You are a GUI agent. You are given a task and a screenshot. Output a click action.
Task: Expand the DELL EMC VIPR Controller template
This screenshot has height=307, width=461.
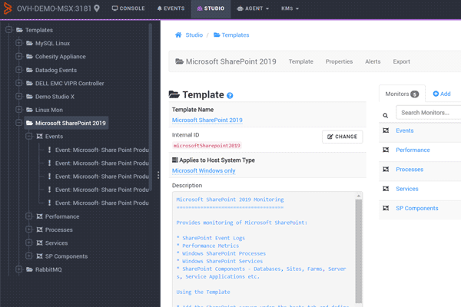[18, 83]
